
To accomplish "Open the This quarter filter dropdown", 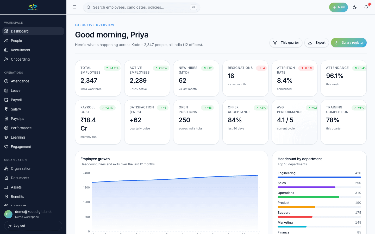I will (286, 43).
